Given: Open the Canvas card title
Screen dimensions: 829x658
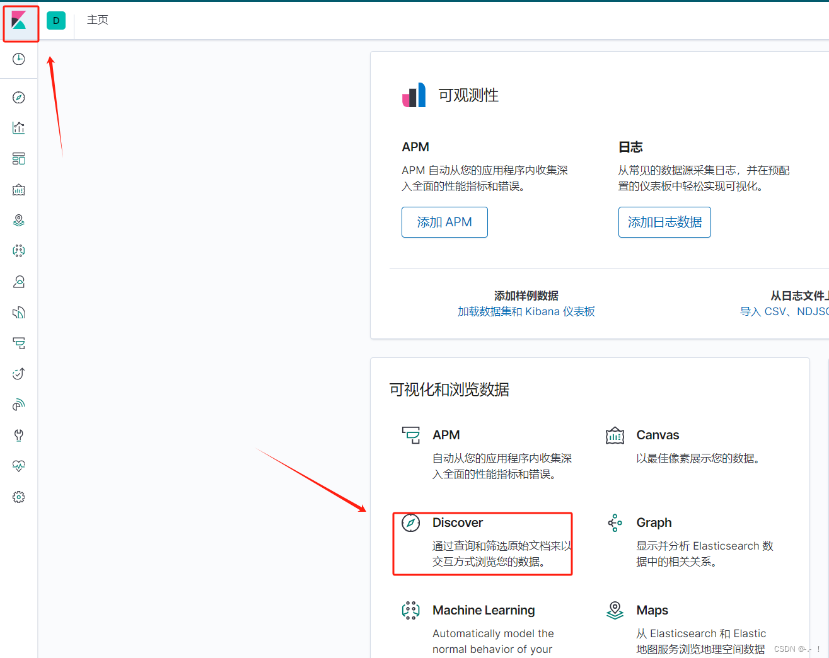Looking at the screenshot, I should (x=658, y=435).
